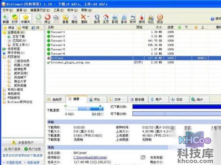The image size is (221, 165).
Task: Select 正在下载 in the sidebar tree
Action: click(19, 37)
